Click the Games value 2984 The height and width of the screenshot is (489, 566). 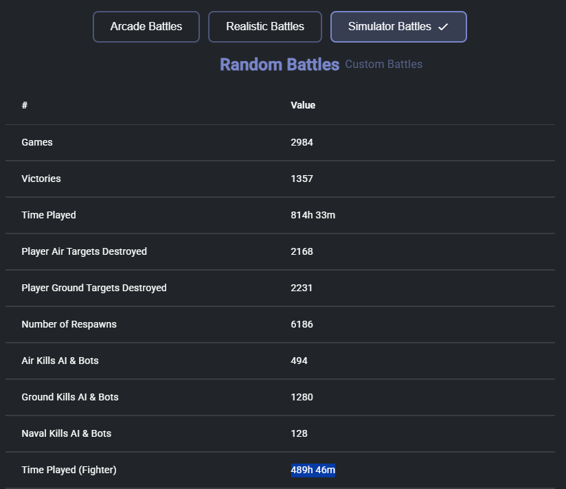pos(302,142)
